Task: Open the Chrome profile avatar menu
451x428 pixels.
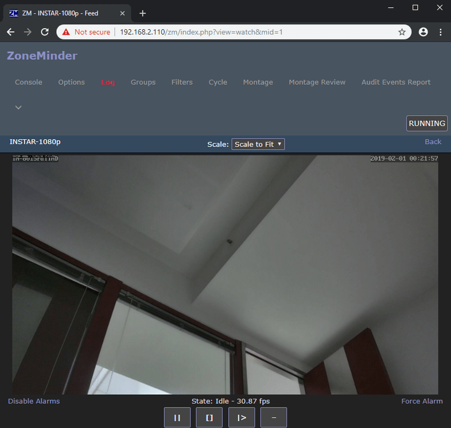Action: click(x=423, y=32)
